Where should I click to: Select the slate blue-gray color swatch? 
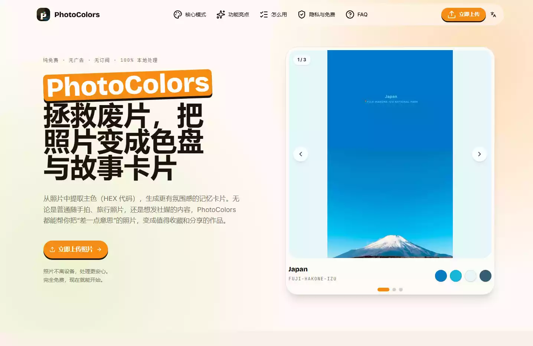tap(485, 276)
